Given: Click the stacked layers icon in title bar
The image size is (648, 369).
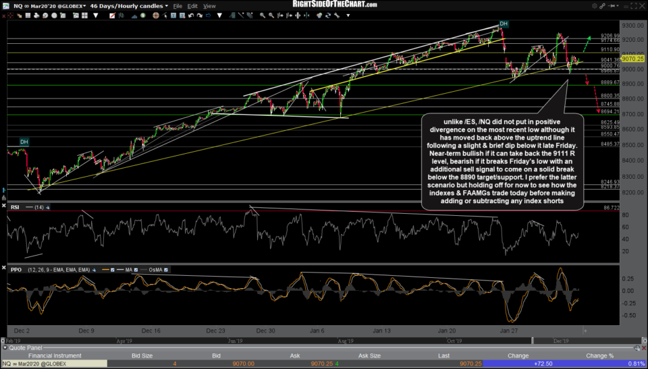Looking at the screenshot, I should coord(595,6).
